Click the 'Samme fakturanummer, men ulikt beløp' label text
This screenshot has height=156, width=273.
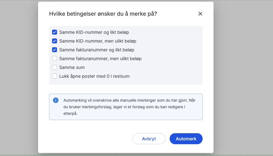tap(100, 59)
